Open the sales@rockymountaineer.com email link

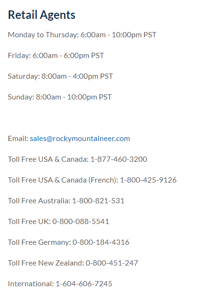80,139
